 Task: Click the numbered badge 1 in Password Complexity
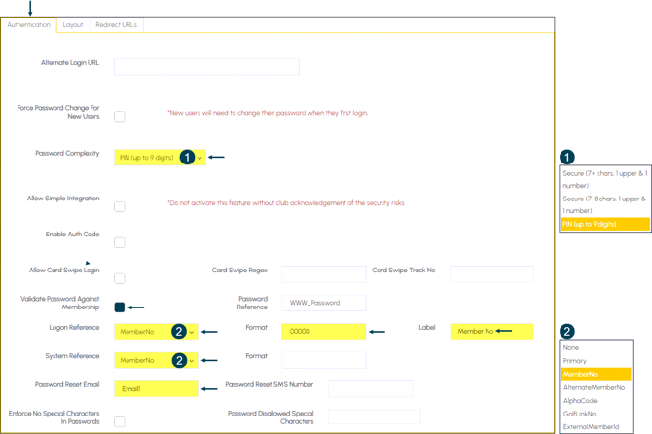[x=187, y=157]
